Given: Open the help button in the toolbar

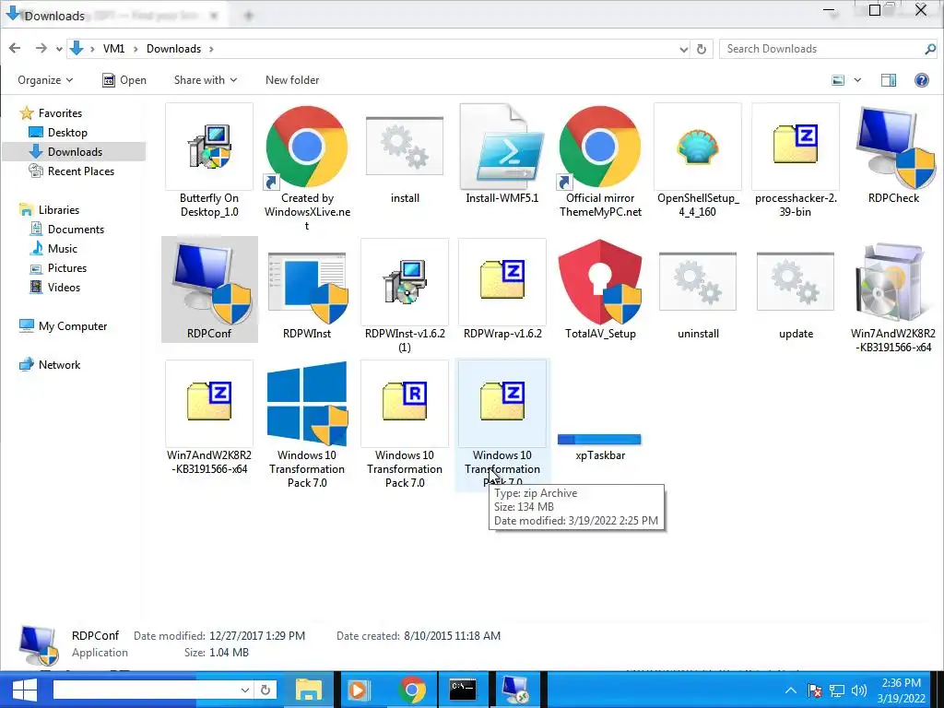Looking at the screenshot, I should point(921,80).
